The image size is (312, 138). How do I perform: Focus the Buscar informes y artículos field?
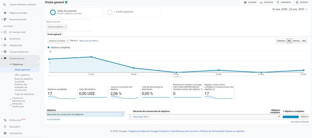pos(23,5)
